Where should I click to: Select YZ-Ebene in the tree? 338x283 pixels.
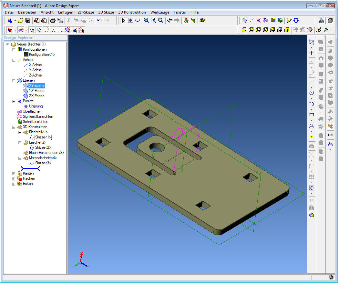(x=37, y=91)
